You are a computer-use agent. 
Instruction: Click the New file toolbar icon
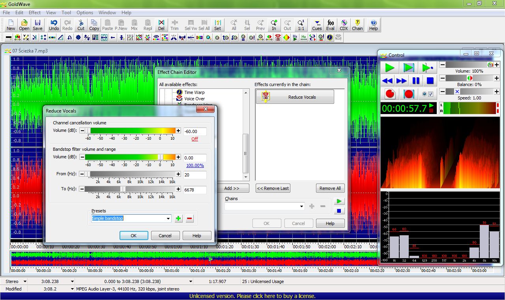tap(11, 25)
